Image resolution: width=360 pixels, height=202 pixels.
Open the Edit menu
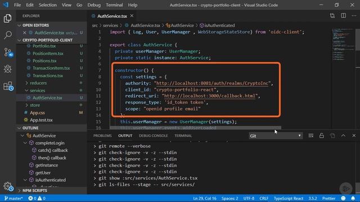pos(30,5)
